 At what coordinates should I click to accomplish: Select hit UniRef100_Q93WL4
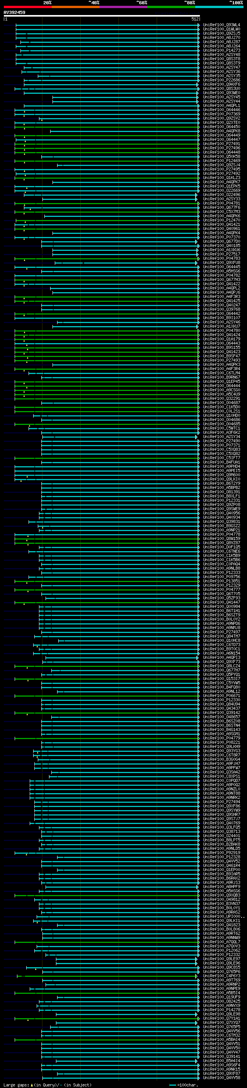pyautogui.click(x=222, y=25)
